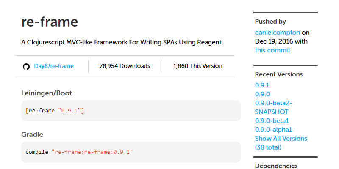Open the Day8/re-frame repository link
339x169 pixels.
(x=54, y=66)
